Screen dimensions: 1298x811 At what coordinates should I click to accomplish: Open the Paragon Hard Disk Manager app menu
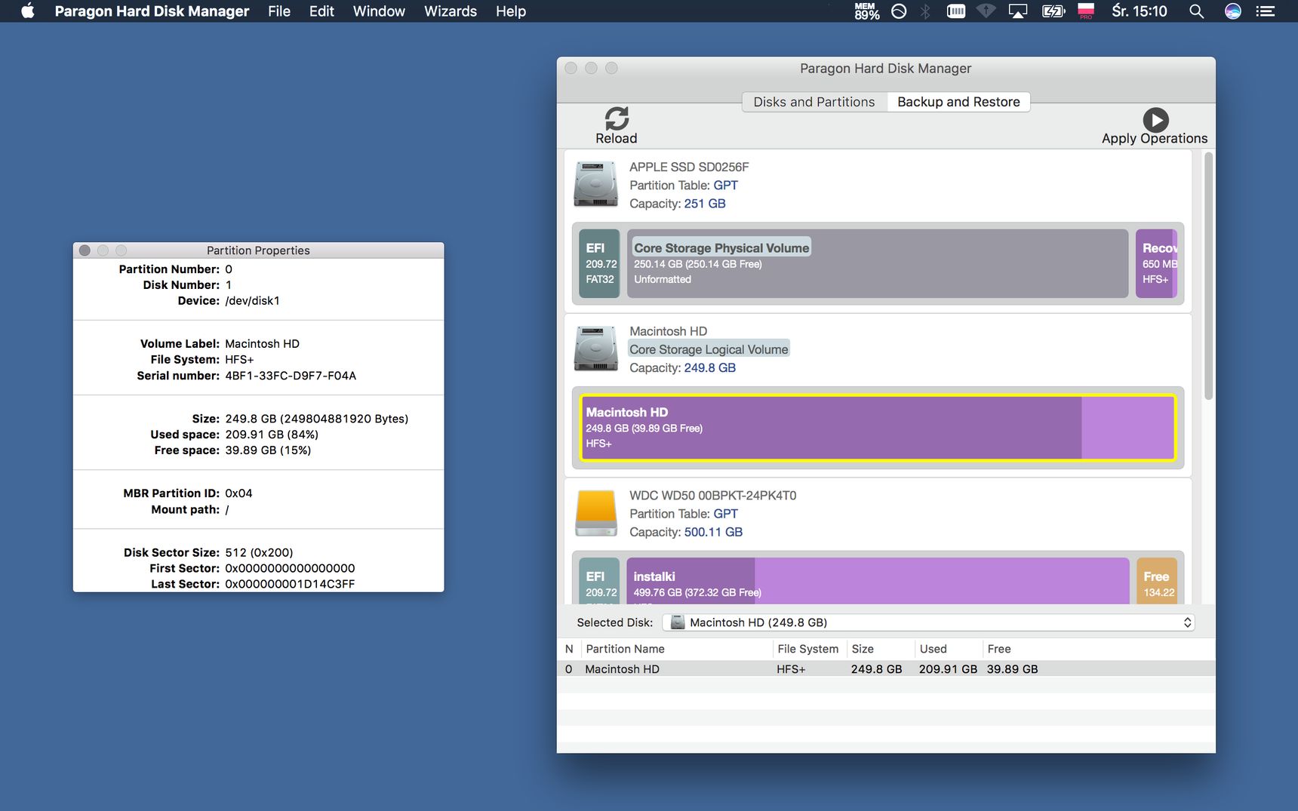tap(152, 11)
